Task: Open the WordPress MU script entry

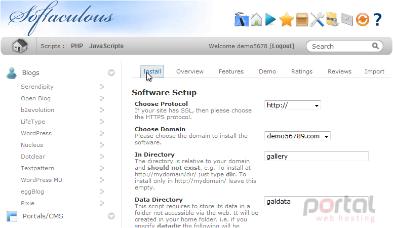Action: pos(42,180)
